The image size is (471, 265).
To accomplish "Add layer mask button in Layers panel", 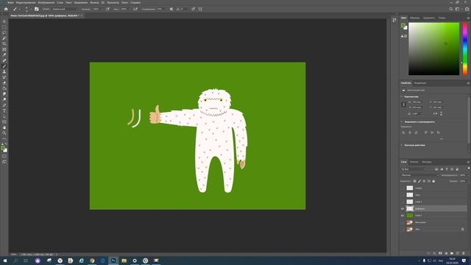I will click(x=440, y=253).
